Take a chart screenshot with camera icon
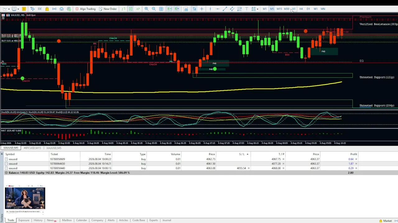This screenshot has width=398, height=223. tap(186, 9)
